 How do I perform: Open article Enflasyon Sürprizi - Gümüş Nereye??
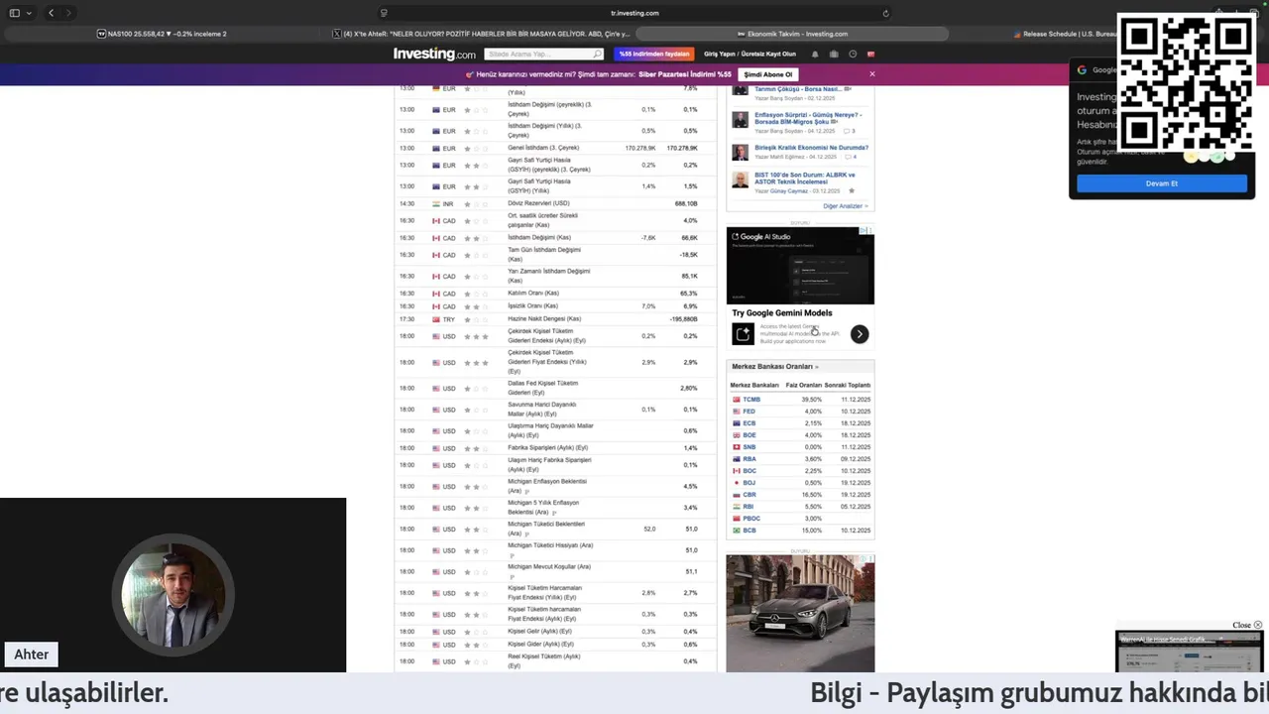click(807, 118)
